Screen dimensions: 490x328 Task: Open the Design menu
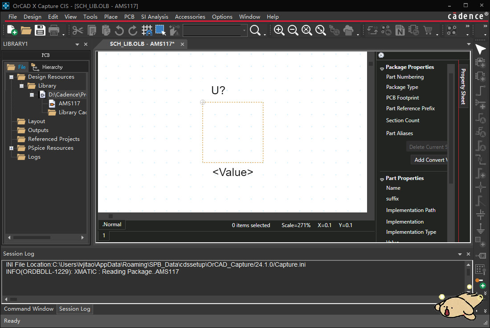tap(33, 17)
